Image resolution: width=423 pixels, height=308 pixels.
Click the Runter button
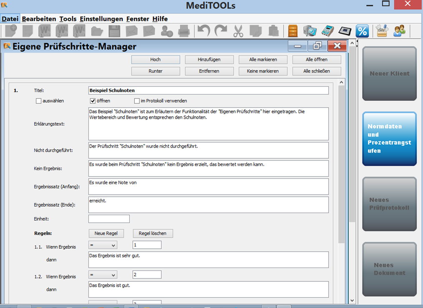[155, 71]
